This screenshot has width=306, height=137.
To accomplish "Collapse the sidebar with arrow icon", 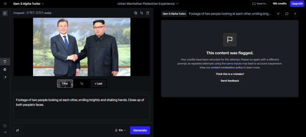I will (x=5, y=132).
